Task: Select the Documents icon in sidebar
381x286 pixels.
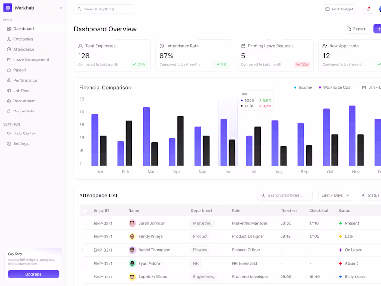Action: [9, 111]
